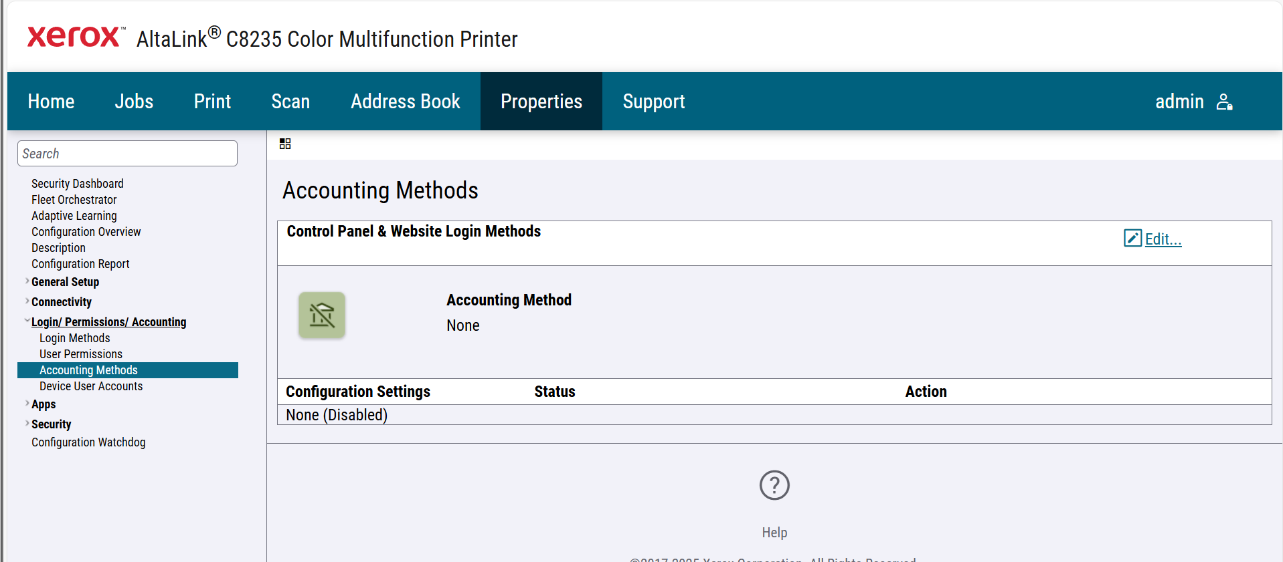This screenshot has width=1283, height=562.
Task: Select Login Methods in the sidebar
Action: point(74,338)
